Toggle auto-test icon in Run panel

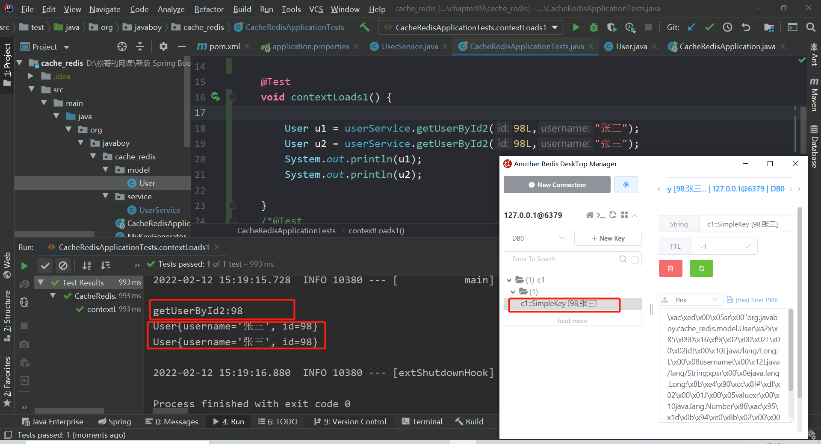(24, 302)
